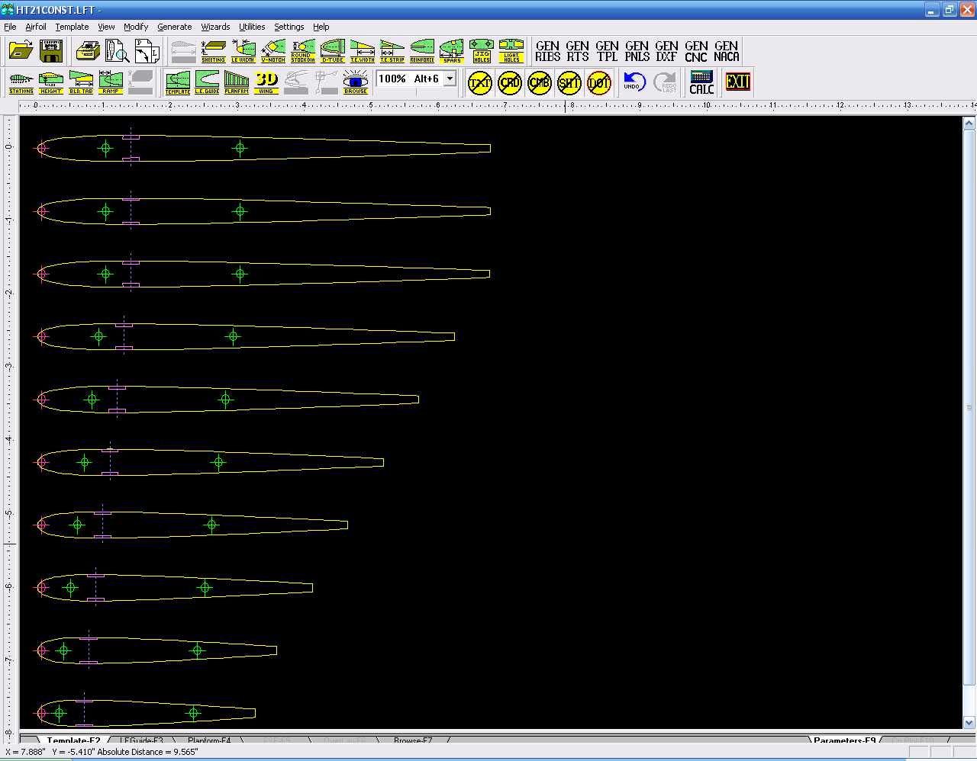Open the File menu
The image size is (977, 761).
coord(10,27)
